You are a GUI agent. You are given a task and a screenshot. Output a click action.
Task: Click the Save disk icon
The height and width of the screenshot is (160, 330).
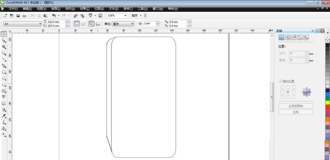click(x=18, y=16)
